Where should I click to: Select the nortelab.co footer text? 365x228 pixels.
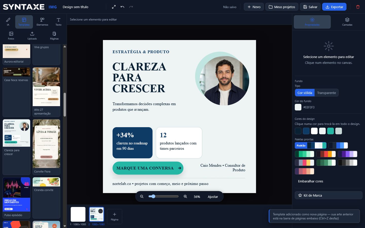click(x=160, y=184)
